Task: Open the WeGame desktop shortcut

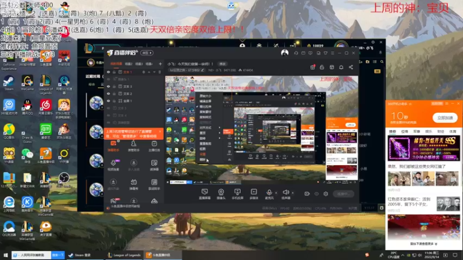Action: 27,82
